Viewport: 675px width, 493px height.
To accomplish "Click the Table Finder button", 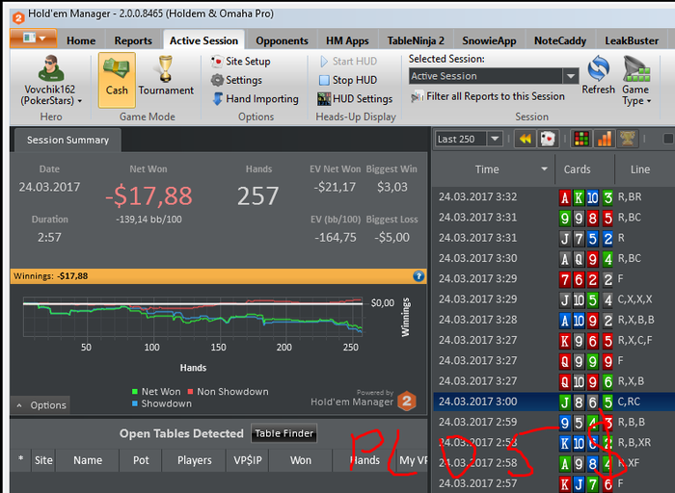I will point(284,433).
